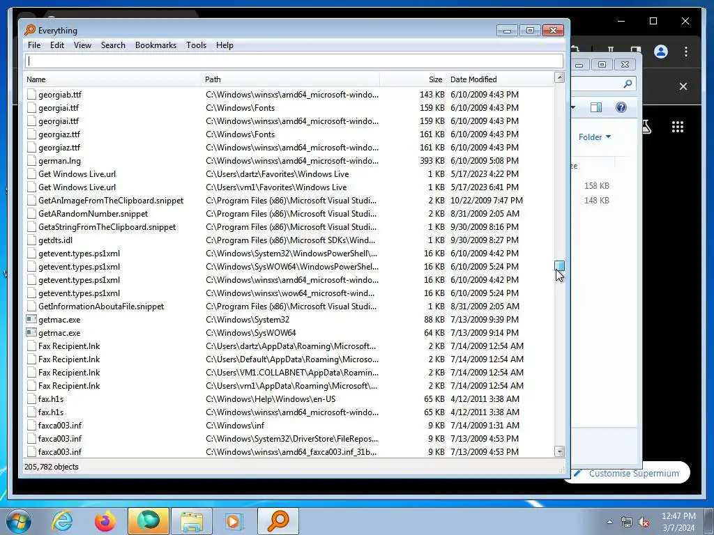Sort results by Name column header
Viewport: 714px width, 535px height.
coord(112,79)
